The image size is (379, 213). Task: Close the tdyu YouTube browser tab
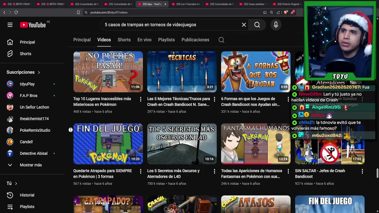(166, 4)
